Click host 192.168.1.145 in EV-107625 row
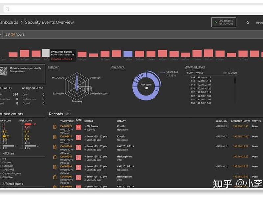 [241, 126]
